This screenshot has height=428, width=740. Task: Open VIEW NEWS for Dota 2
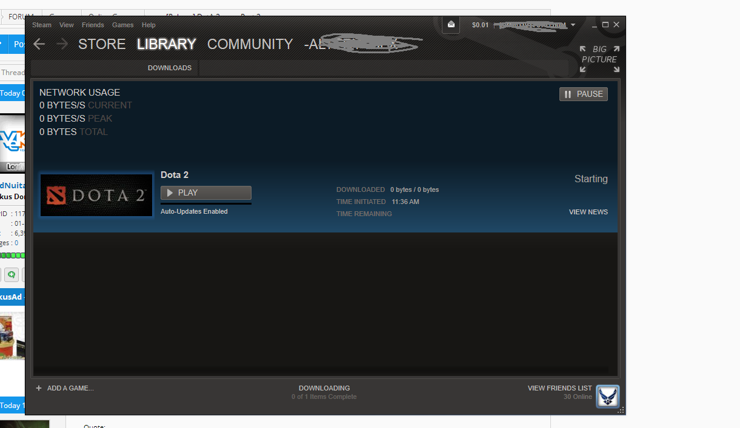coord(588,212)
